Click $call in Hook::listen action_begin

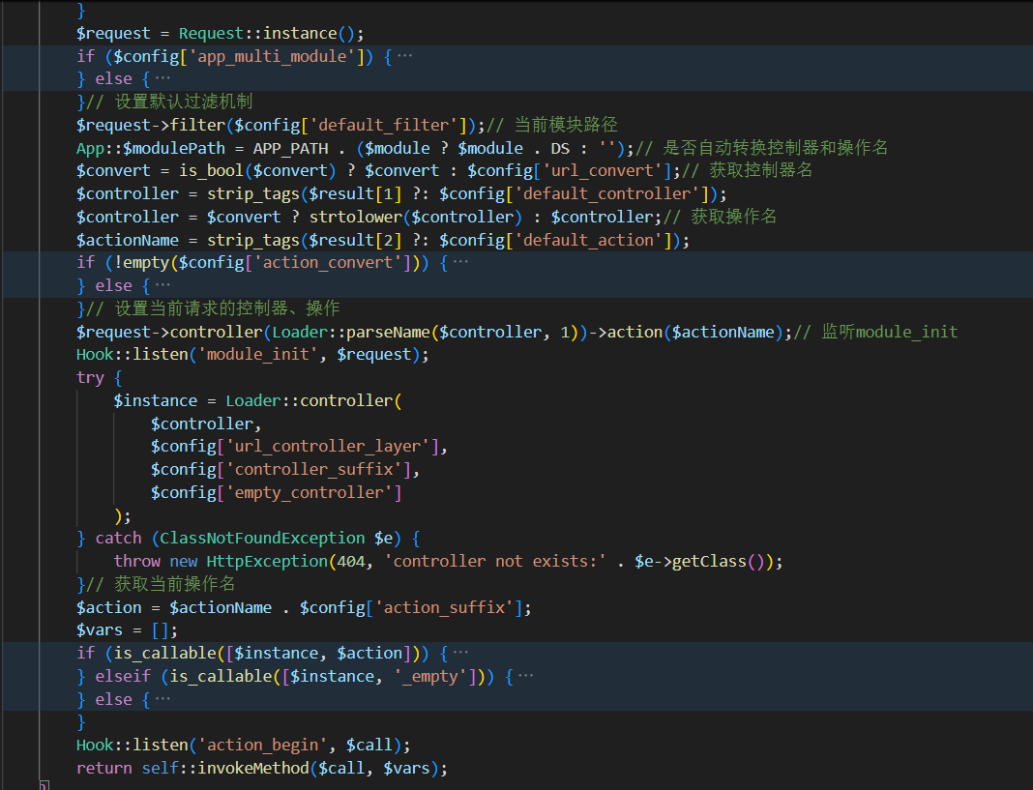coord(369,746)
